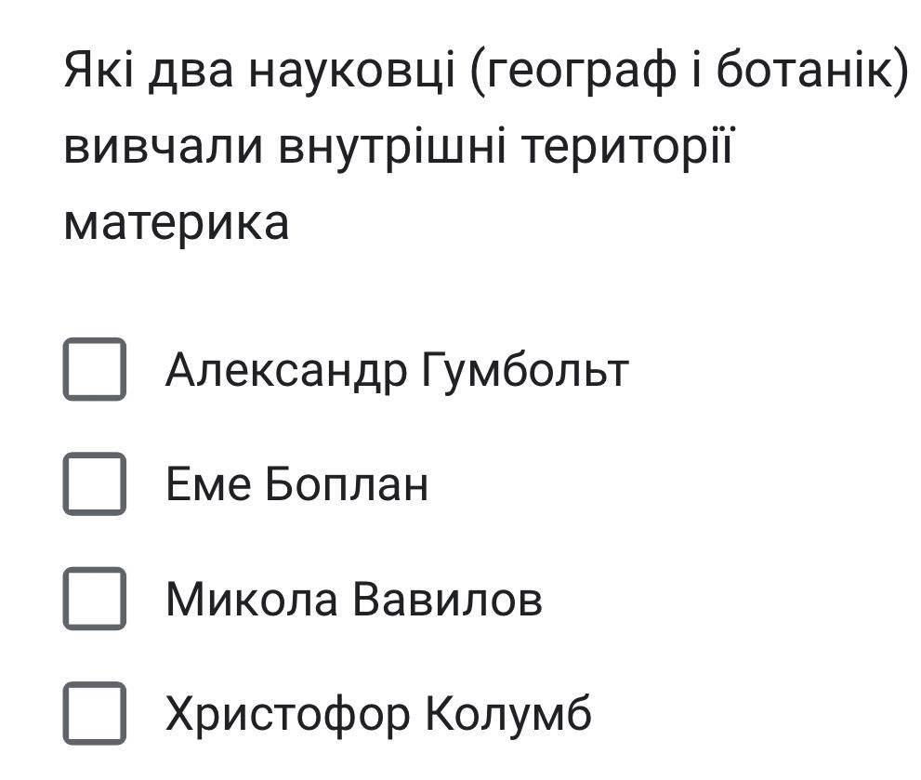Tick the Еме Боплан checkbox
The image size is (921, 780).
pos(94,483)
